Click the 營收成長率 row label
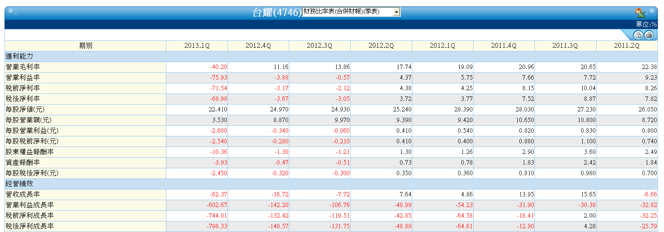 tap(23, 194)
